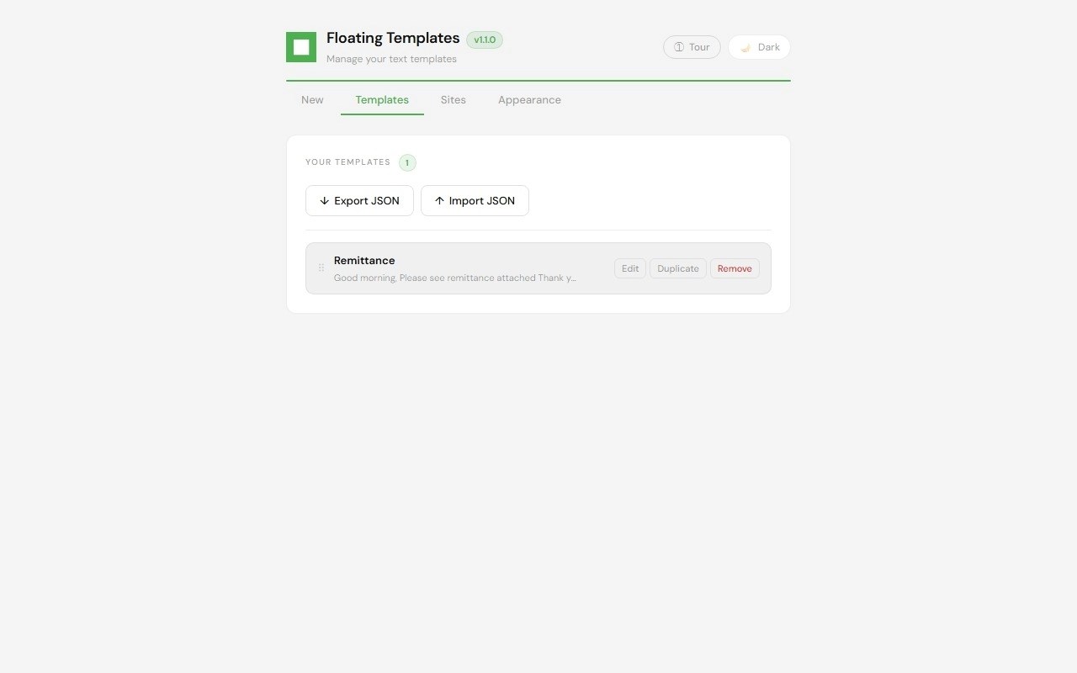Click the v1.1.0 version badge
This screenshot has height=673, width=1077.
[485, 40]
